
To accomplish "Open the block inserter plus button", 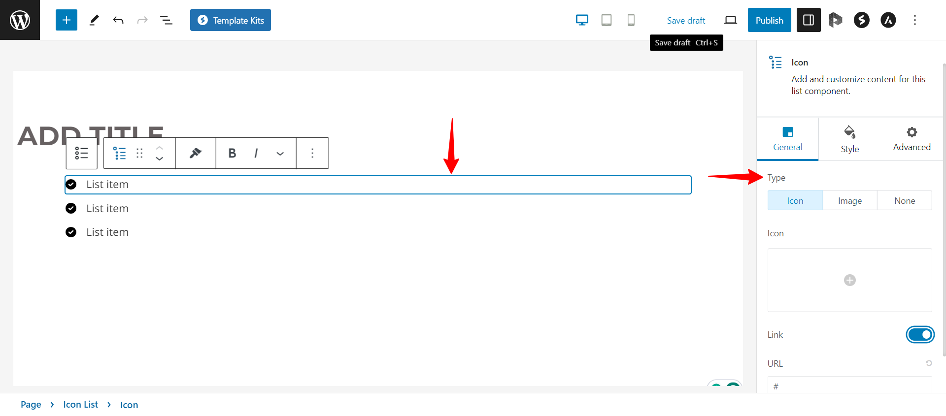I will click(67, 20).
